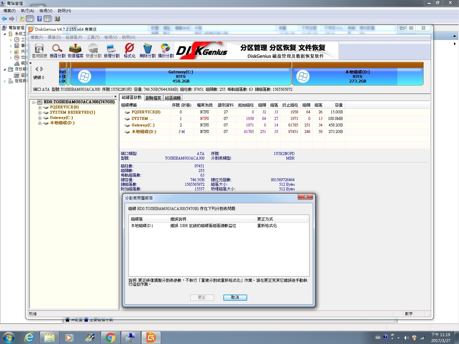Viewport: 459px width, 344px height.
Task: Select the Gateway(C:) row in partition table
Action: [233, 125]
